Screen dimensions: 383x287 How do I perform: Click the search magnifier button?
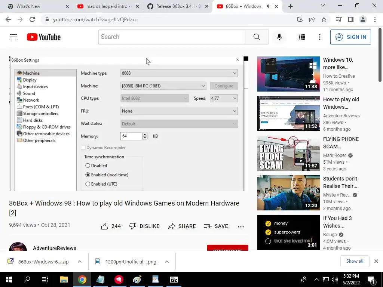[x=257, y=37]
